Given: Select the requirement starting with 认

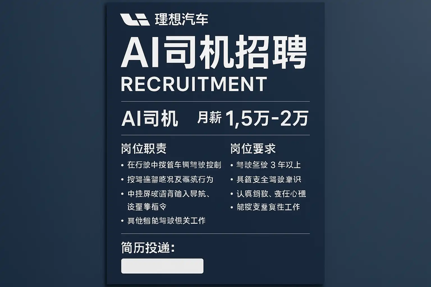Looking at the screenshot, I should [x=271, y=194].
